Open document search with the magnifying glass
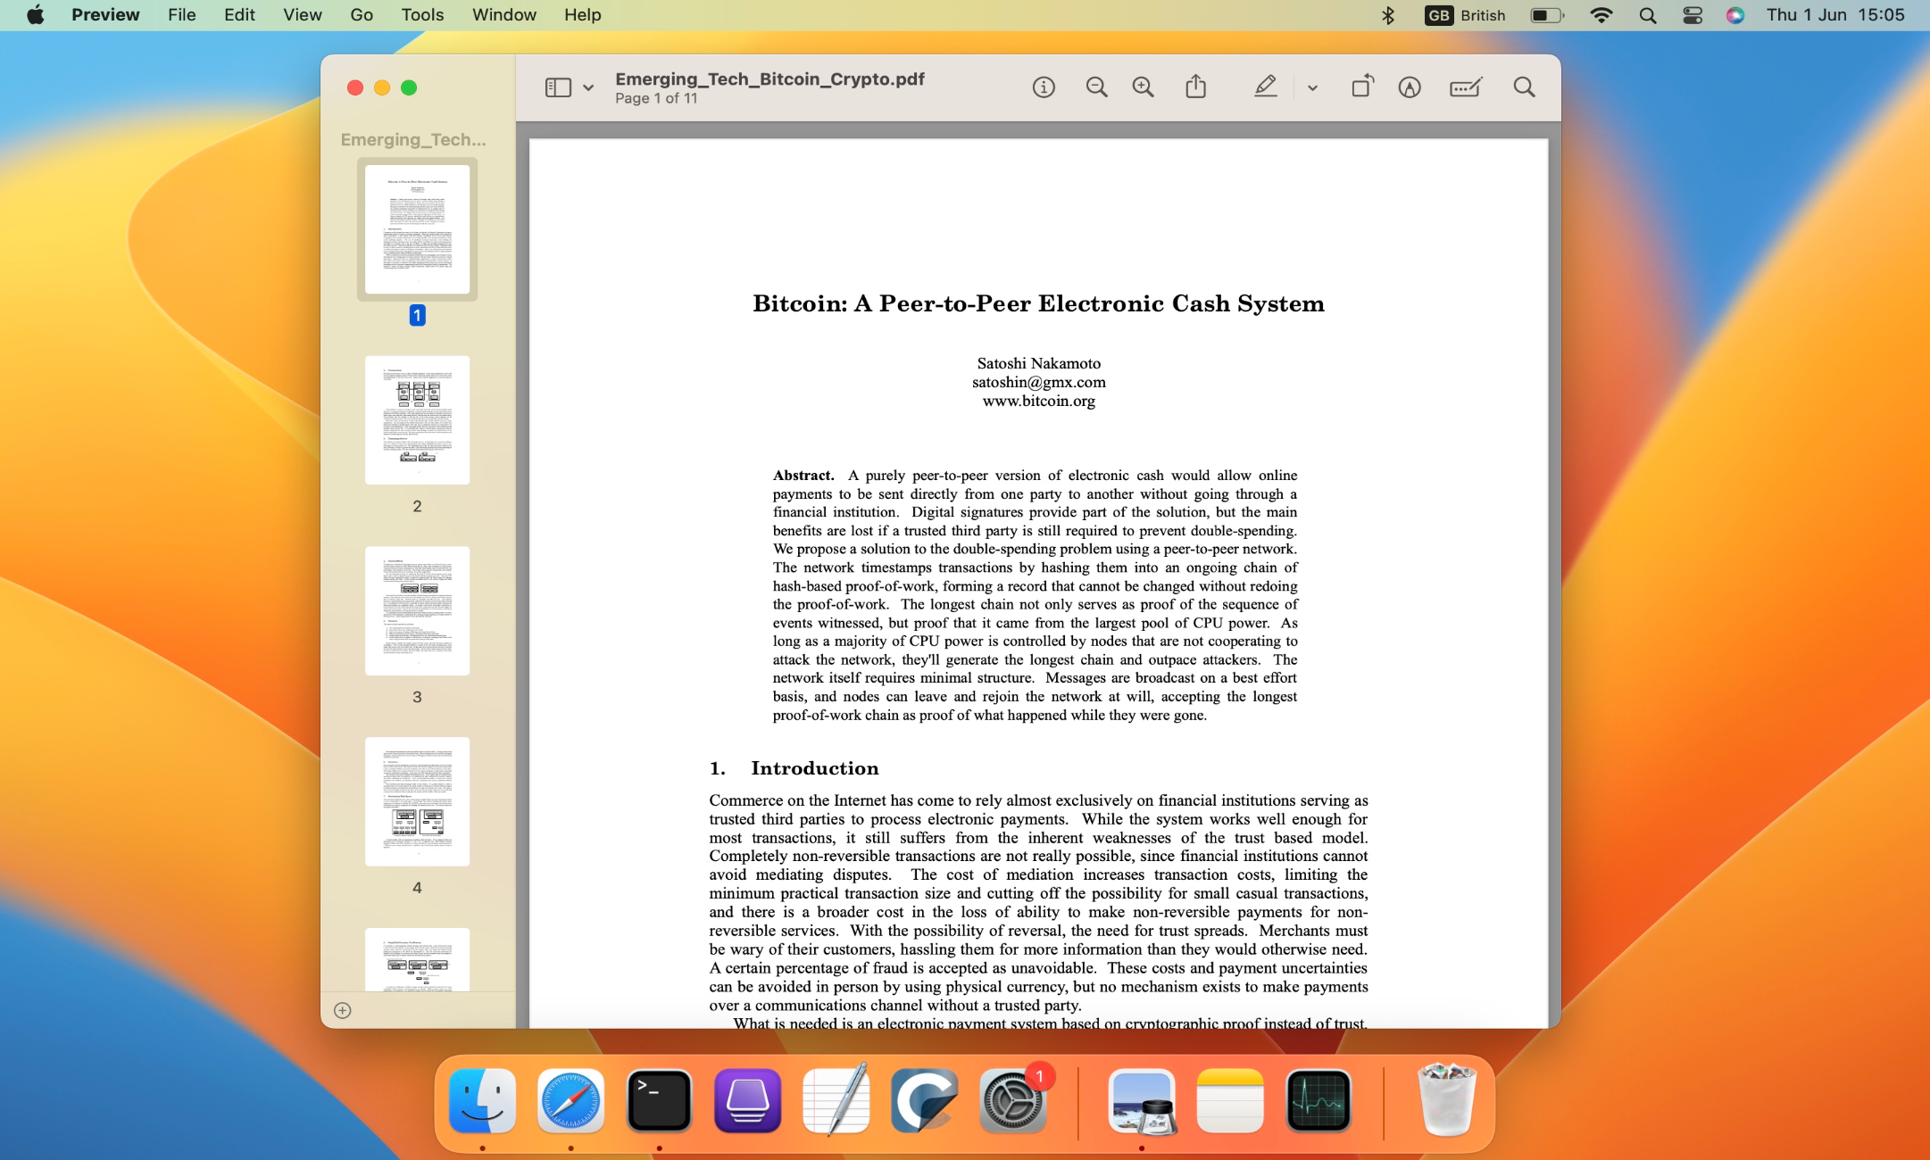Viewport: 1930px width, 1160px height. point(1524,87)
